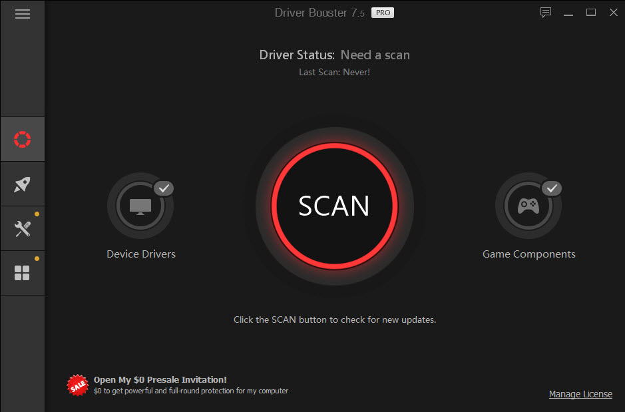Maximize the Driver Booster window
This screenshot has height=412, width=625.
pyautogui.click(x=590, y=13)
